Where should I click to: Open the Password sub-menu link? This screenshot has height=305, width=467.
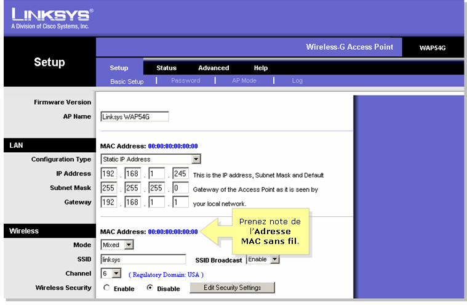[x=185, y=81]
